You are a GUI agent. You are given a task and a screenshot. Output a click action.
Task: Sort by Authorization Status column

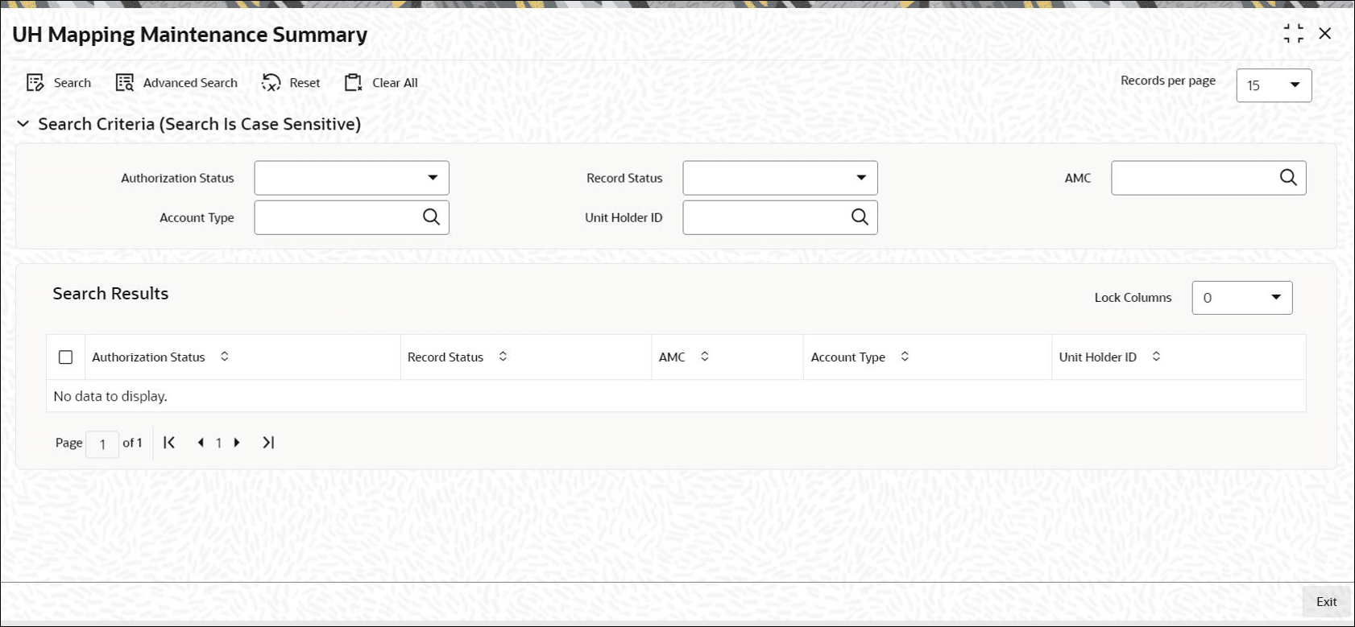point(225,357)
